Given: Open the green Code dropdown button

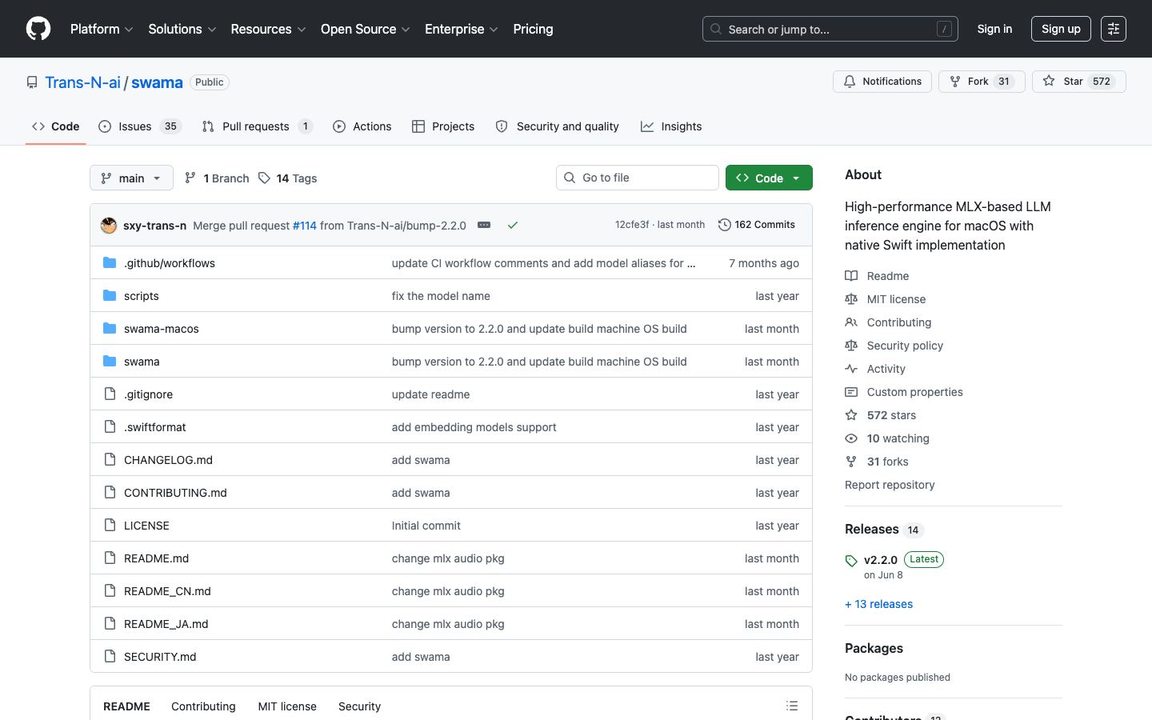Looking at the screenshot, I should [769, 178].
